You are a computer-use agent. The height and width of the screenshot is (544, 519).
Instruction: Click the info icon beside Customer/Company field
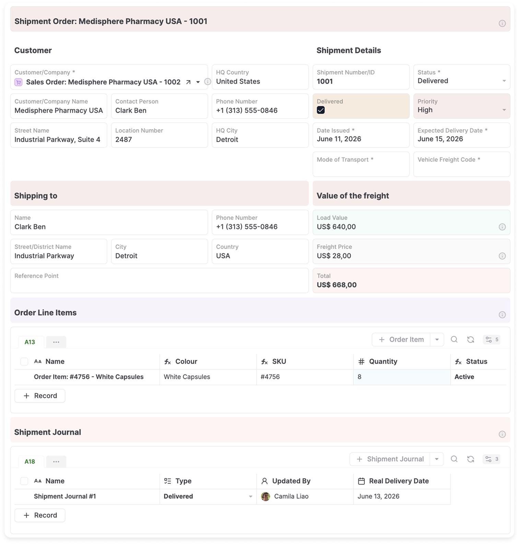pyautogui.click(x=208, y=82)
